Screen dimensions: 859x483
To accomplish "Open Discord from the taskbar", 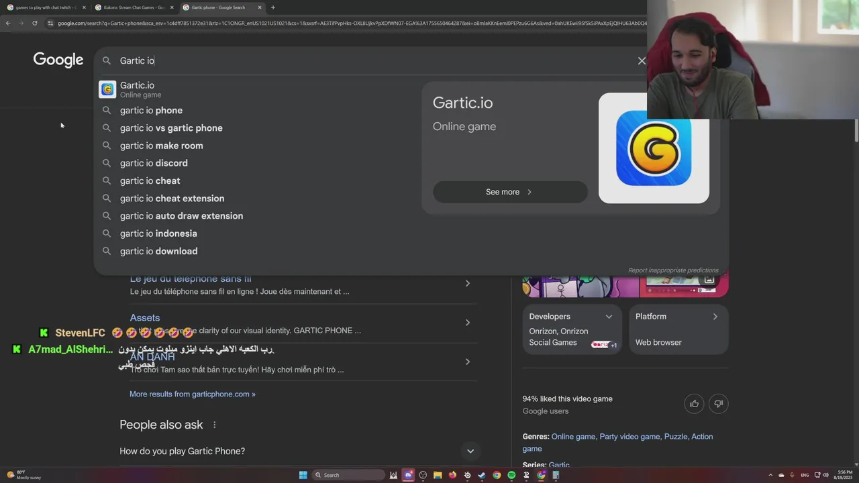I will pos(408,475).
